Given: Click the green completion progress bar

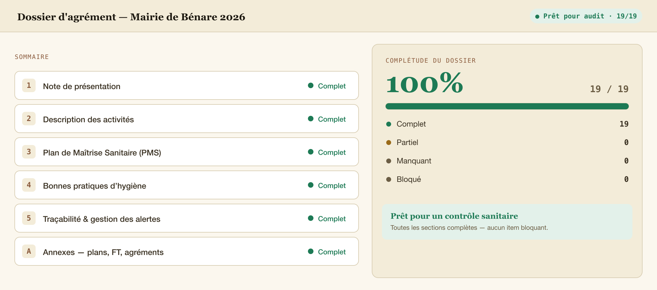Looking at the screenshot, I should (x=507, y=106).
